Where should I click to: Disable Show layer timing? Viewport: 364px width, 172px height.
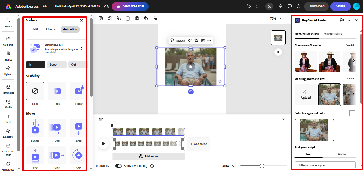click(118, 166)
